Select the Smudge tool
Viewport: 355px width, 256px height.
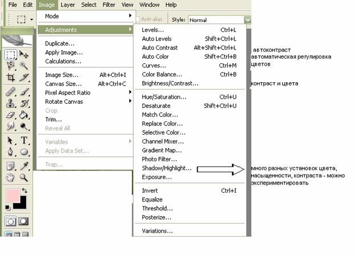point(10,126)
